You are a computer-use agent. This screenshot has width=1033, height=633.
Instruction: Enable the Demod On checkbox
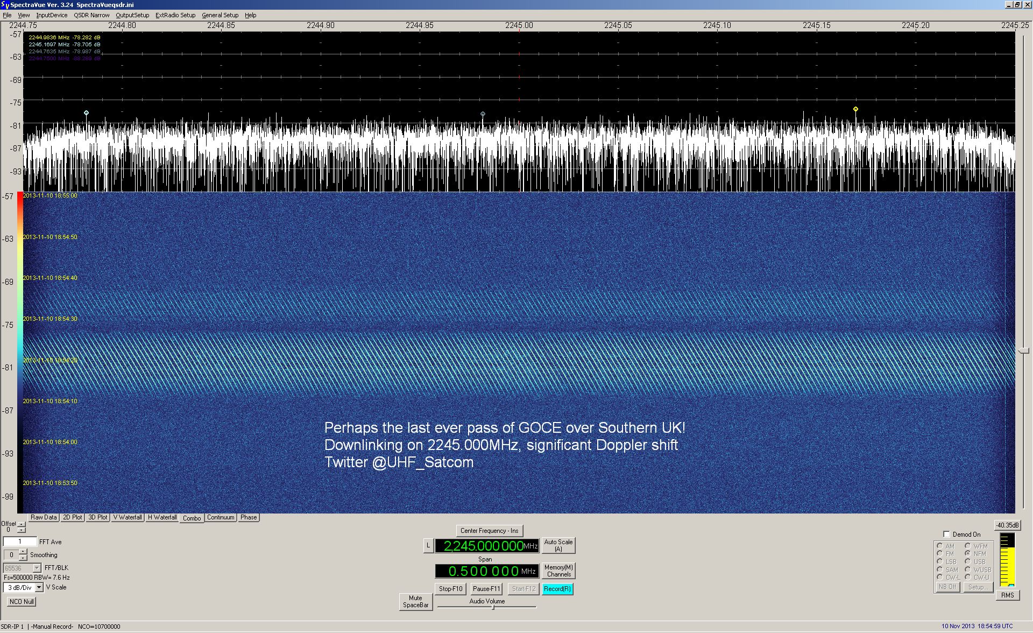947,534
